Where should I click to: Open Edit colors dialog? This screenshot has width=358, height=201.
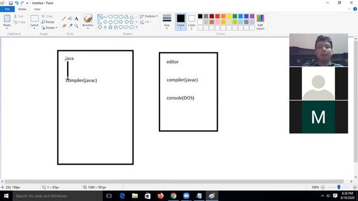point(260,22)
